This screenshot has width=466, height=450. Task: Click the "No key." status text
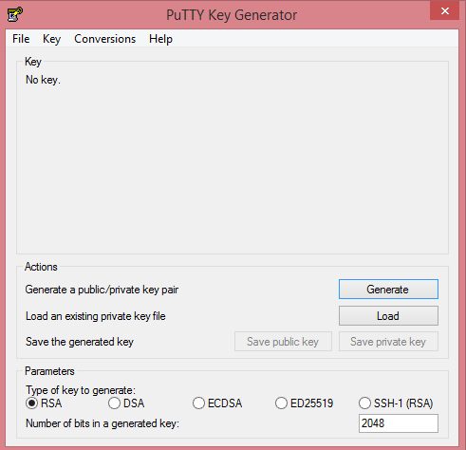pyautogui.click(x=43, y=80)
